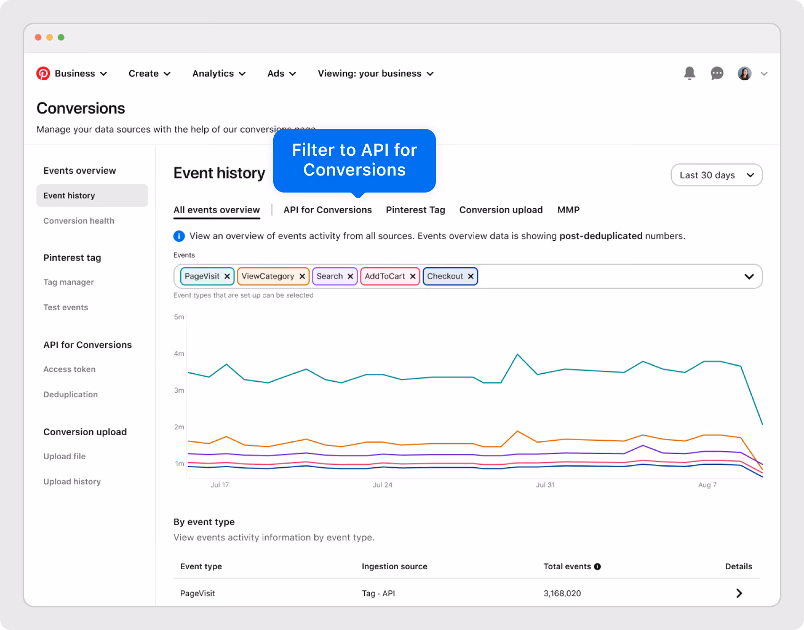Remove the ViewCategory event chip
The height and width of the screenshot is (630, 804).
[x=302, y=277]
